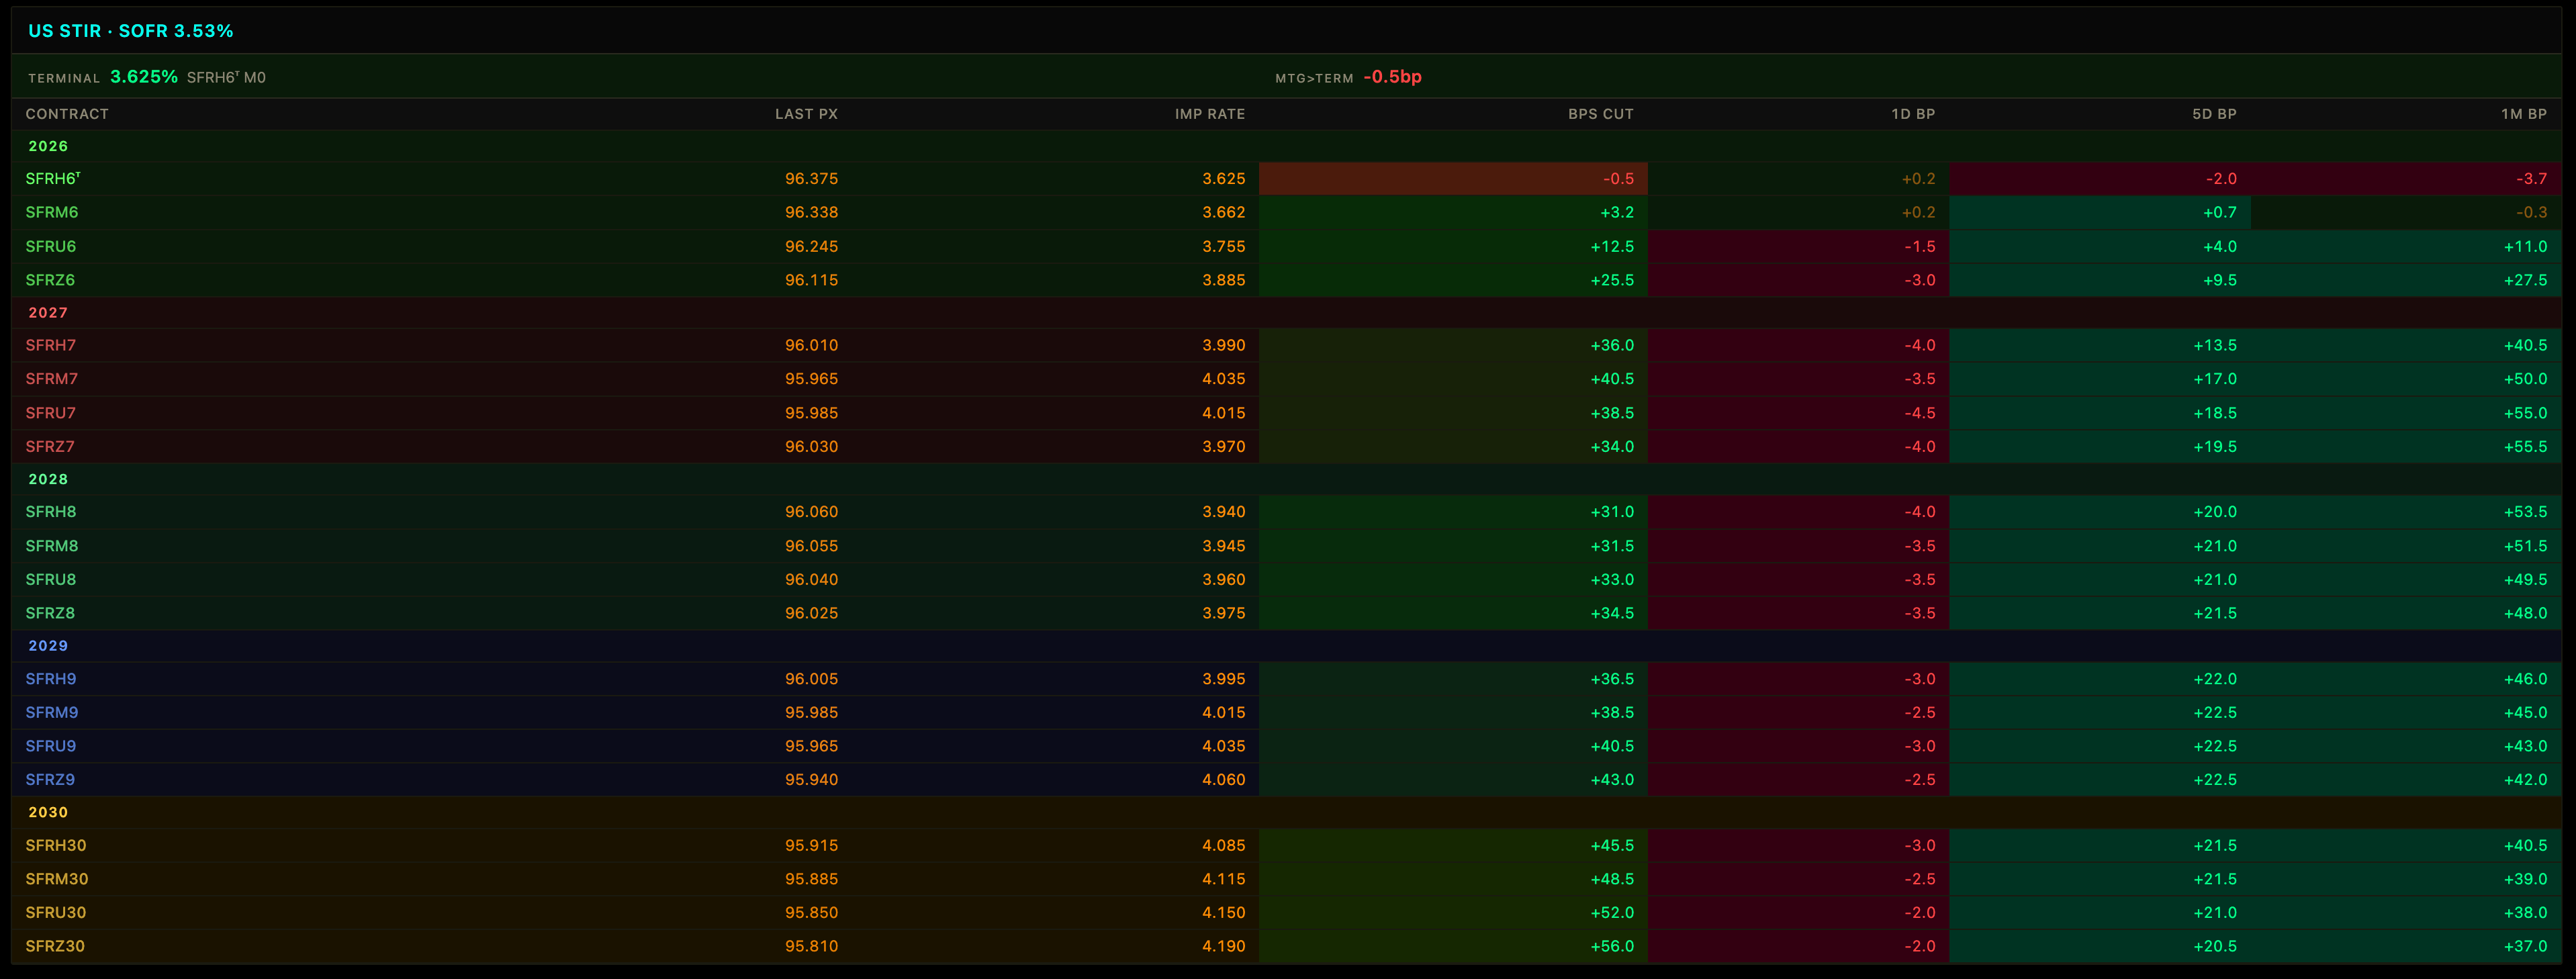Click the BPS CUT column header

[x=1600, y=114]
